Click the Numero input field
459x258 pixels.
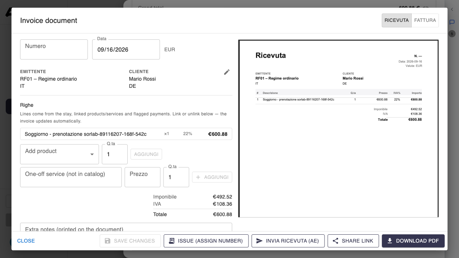click(x=54, y=49)
